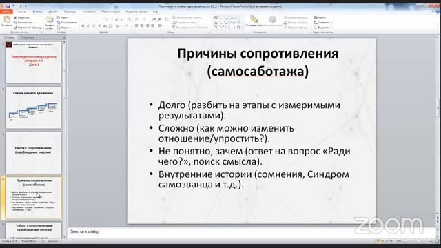
Task: Open the columns layout button
Action: tap(160, 26)
